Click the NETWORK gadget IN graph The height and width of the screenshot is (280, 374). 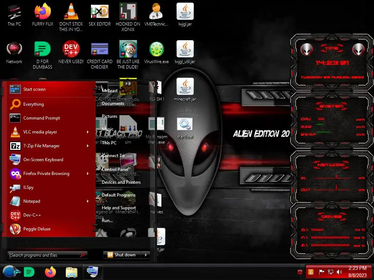click(x=332, y=178)
